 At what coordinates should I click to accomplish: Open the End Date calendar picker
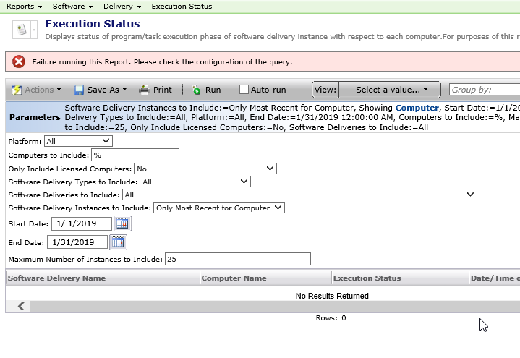point(118,242)
